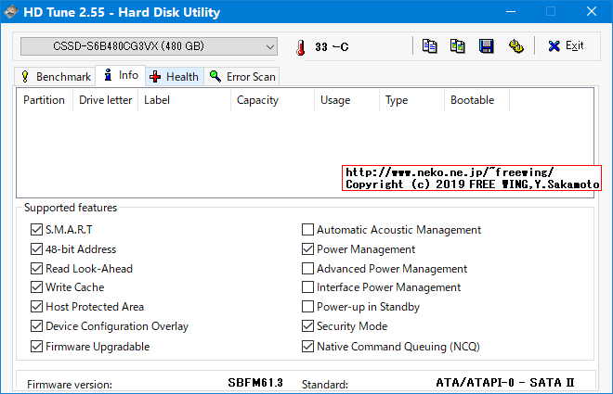Open the CSSD-S6B480CG3VX drive dropdown
Image resolution: width=613 pixels, height=394 pixels.
[x=149, y=46]
